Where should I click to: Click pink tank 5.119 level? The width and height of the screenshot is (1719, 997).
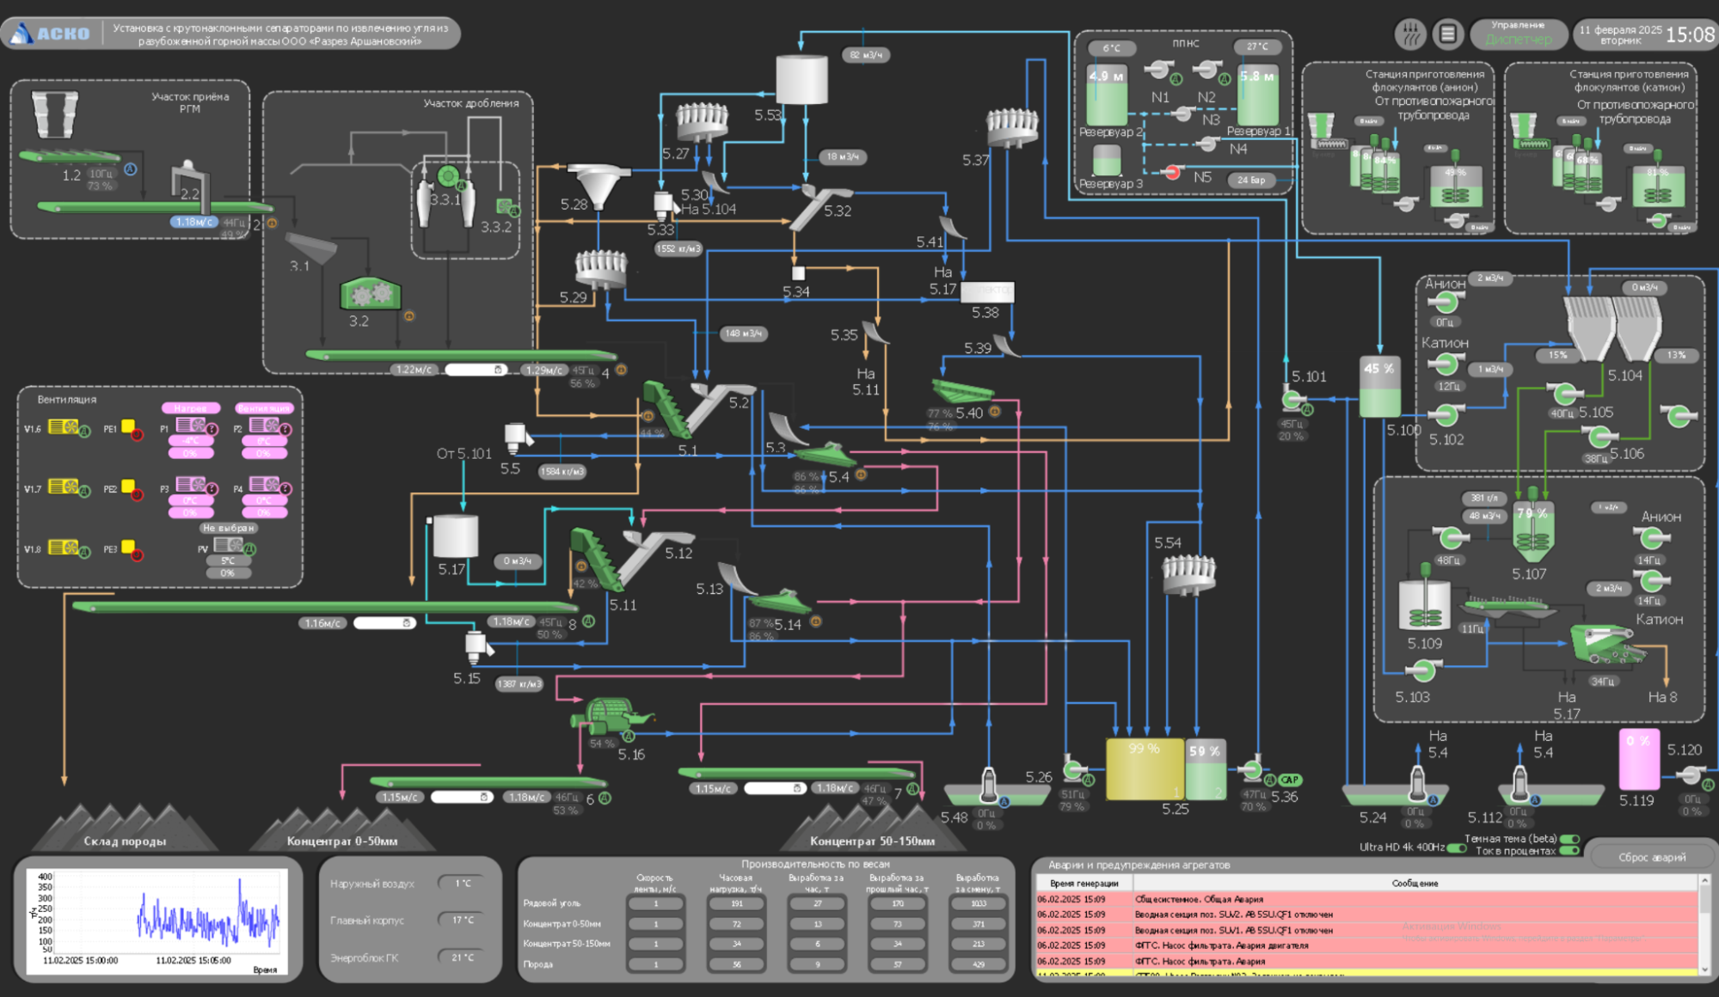1639,760
